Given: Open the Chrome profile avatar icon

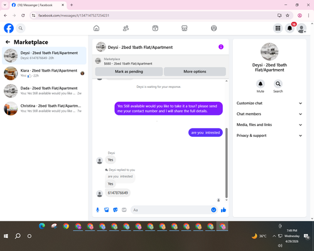Looking at the screenshot, I should (x=300, y=15).
